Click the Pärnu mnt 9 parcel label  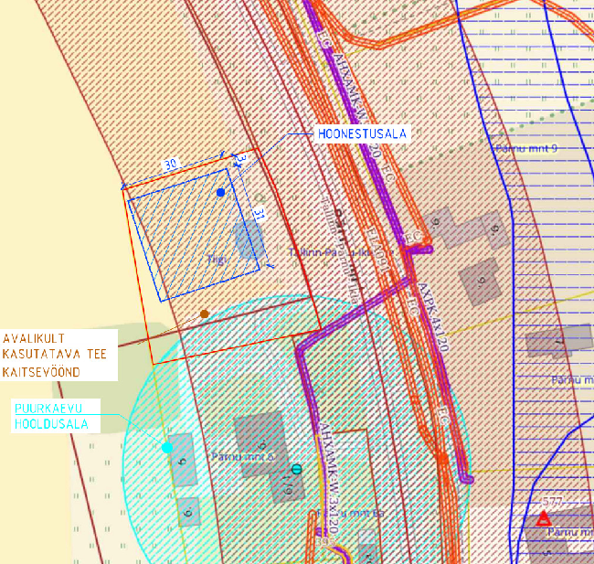(x=526, y=148)
